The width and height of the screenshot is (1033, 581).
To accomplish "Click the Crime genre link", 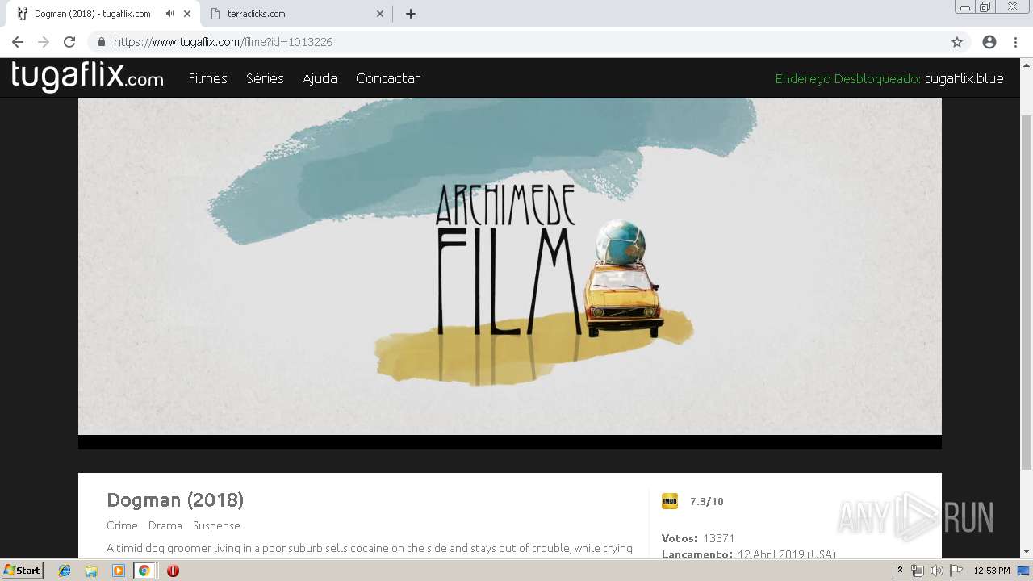I will 122,525.
